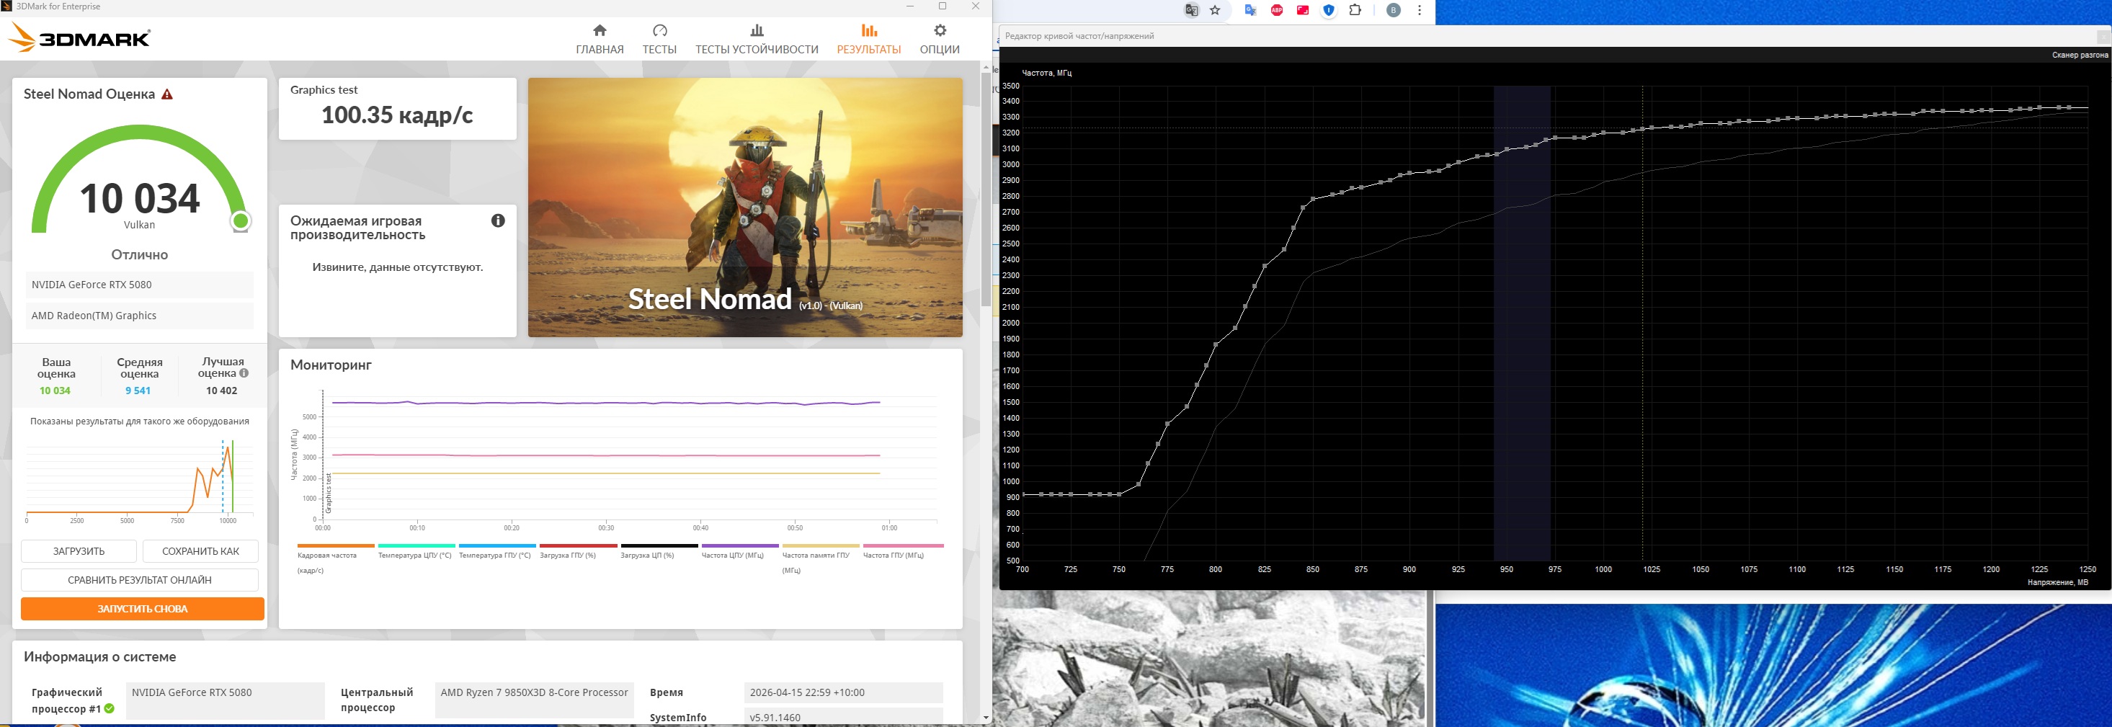This screenshot has height=727, width=2112.
Task: Toggle the Частота ГПУ legend series
Action: tap(902, 552)
